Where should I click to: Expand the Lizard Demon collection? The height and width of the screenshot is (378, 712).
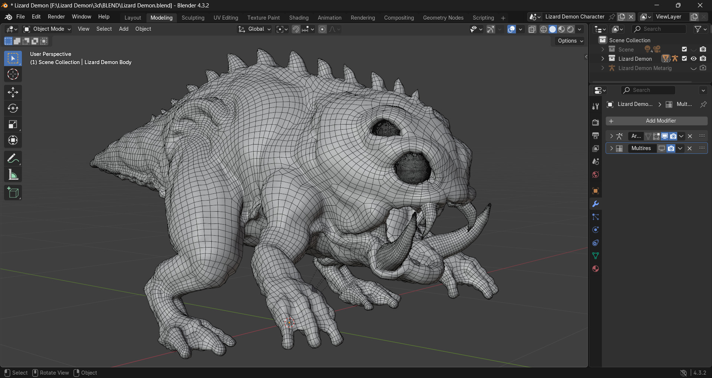click(x=603, y=59)
